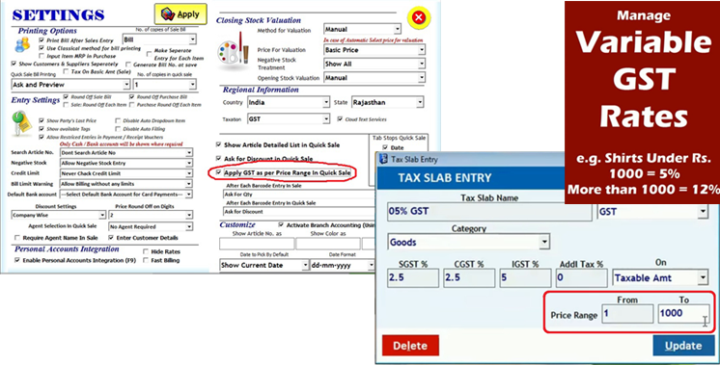Toggle Enable Personal Accounts Integration (F9)
This screenshot has width=720, height=365.
coord(17,260)
